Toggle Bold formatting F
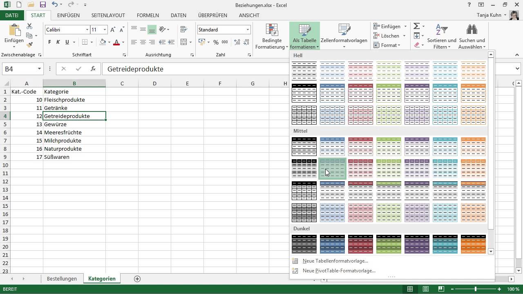Screen dimensions: 523x294 tap(49, 42)
